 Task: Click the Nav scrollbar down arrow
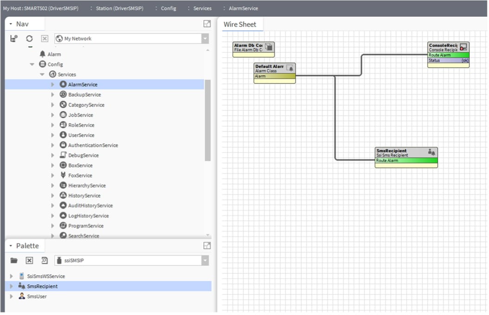208,235
